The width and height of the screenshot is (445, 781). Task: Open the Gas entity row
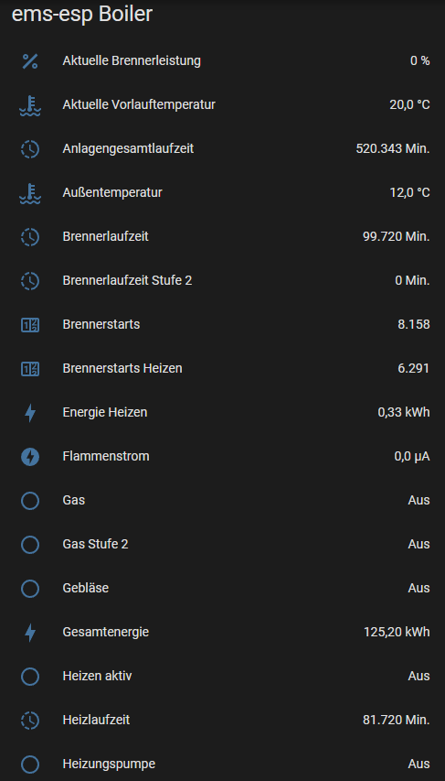coord(222,500)
